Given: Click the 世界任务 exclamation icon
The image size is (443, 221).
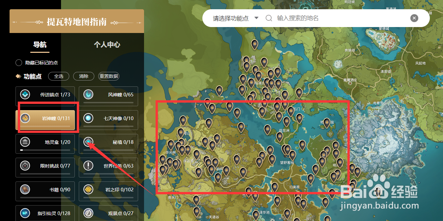Looking at the screenshot, I should click(x=88, y=166).
